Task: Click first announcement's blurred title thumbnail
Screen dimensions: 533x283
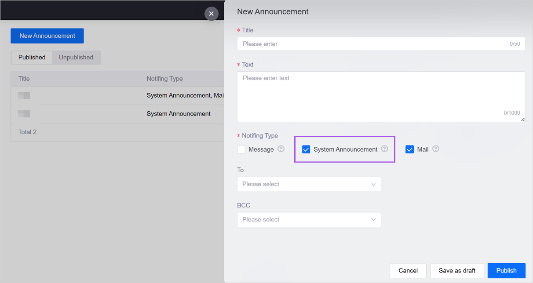Action: click(x=24, y=95)
